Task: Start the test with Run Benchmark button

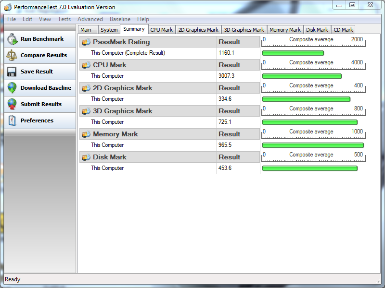Action: pyautogui.click(x=40, y=39)
